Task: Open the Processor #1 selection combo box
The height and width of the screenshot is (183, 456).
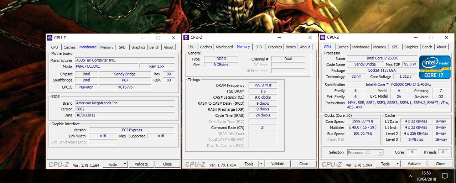Action: [365, 152]
